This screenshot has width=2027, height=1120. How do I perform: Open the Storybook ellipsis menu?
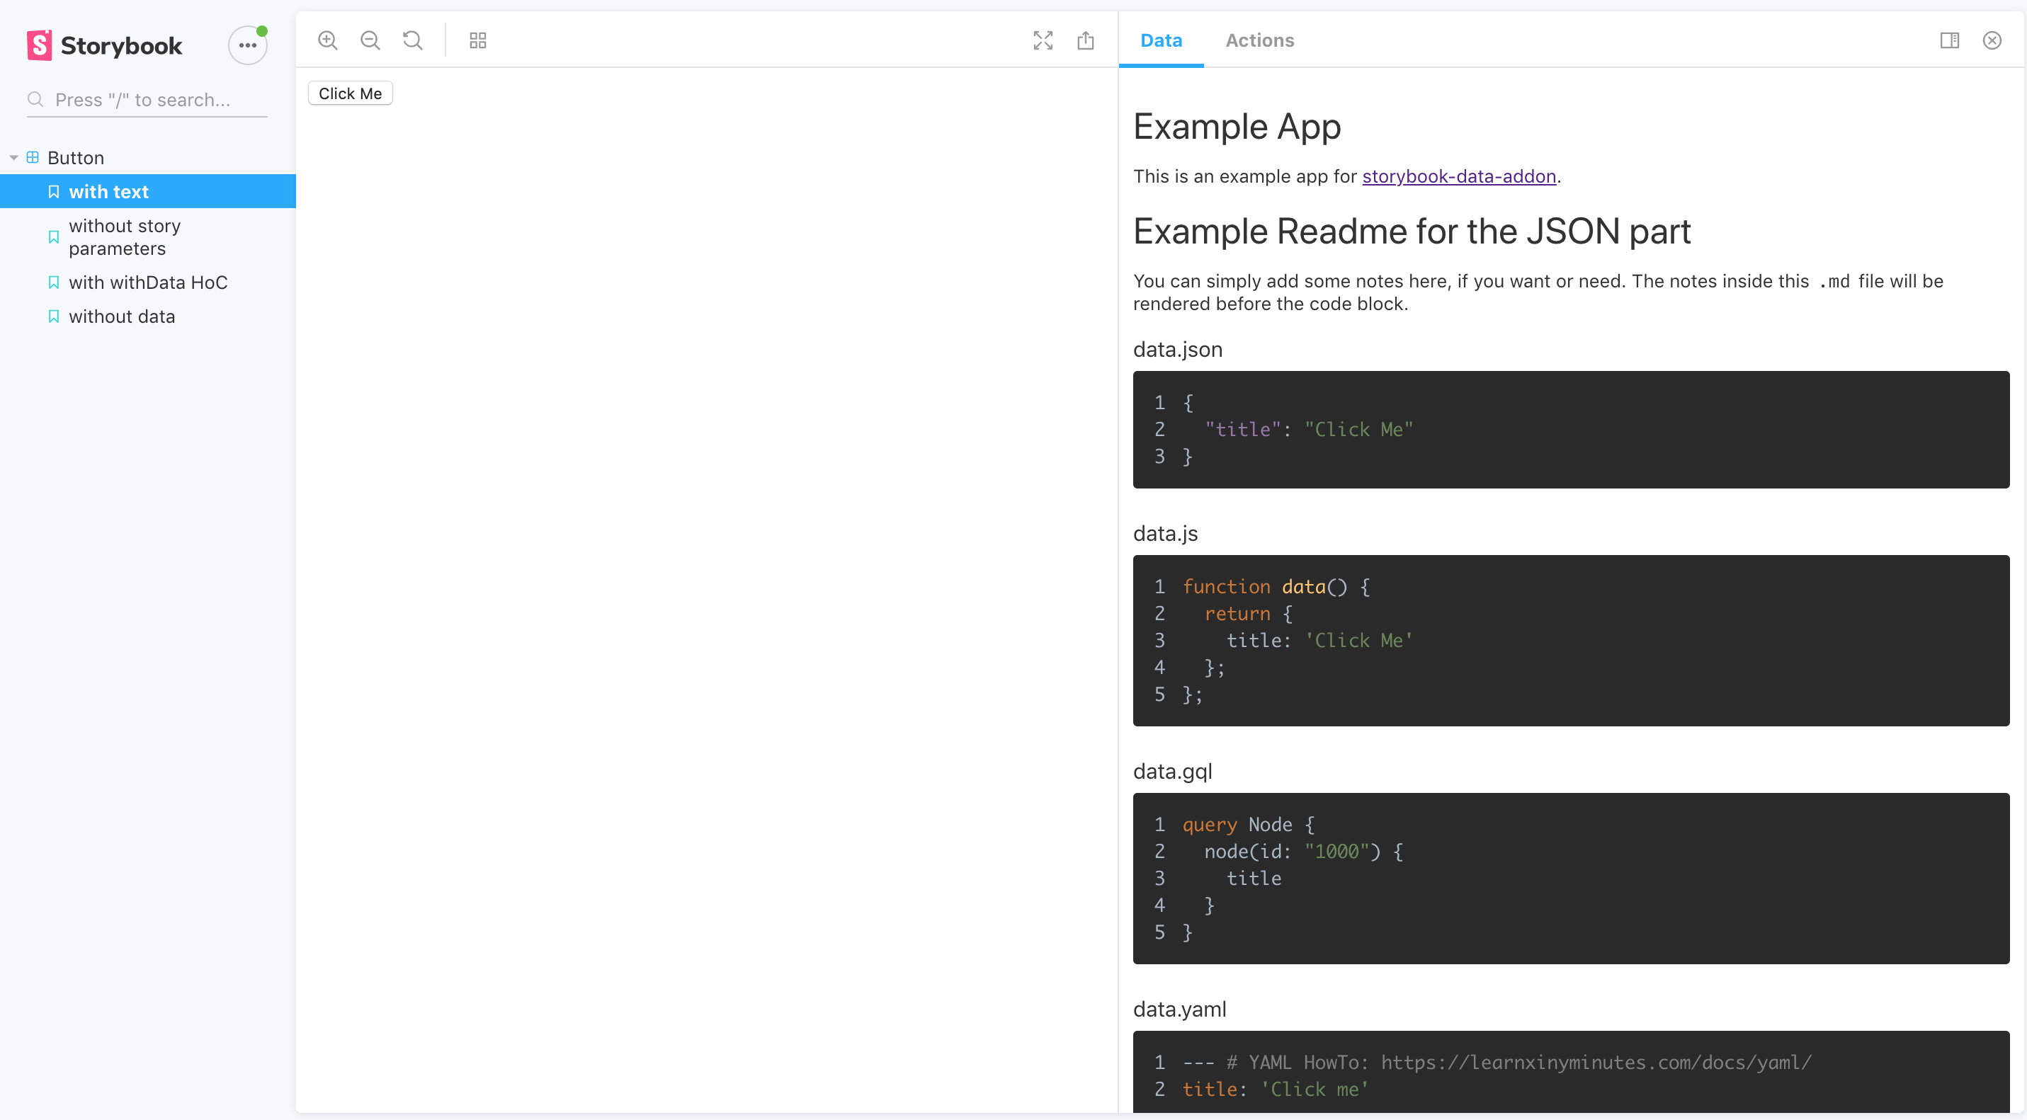[248, 45]
